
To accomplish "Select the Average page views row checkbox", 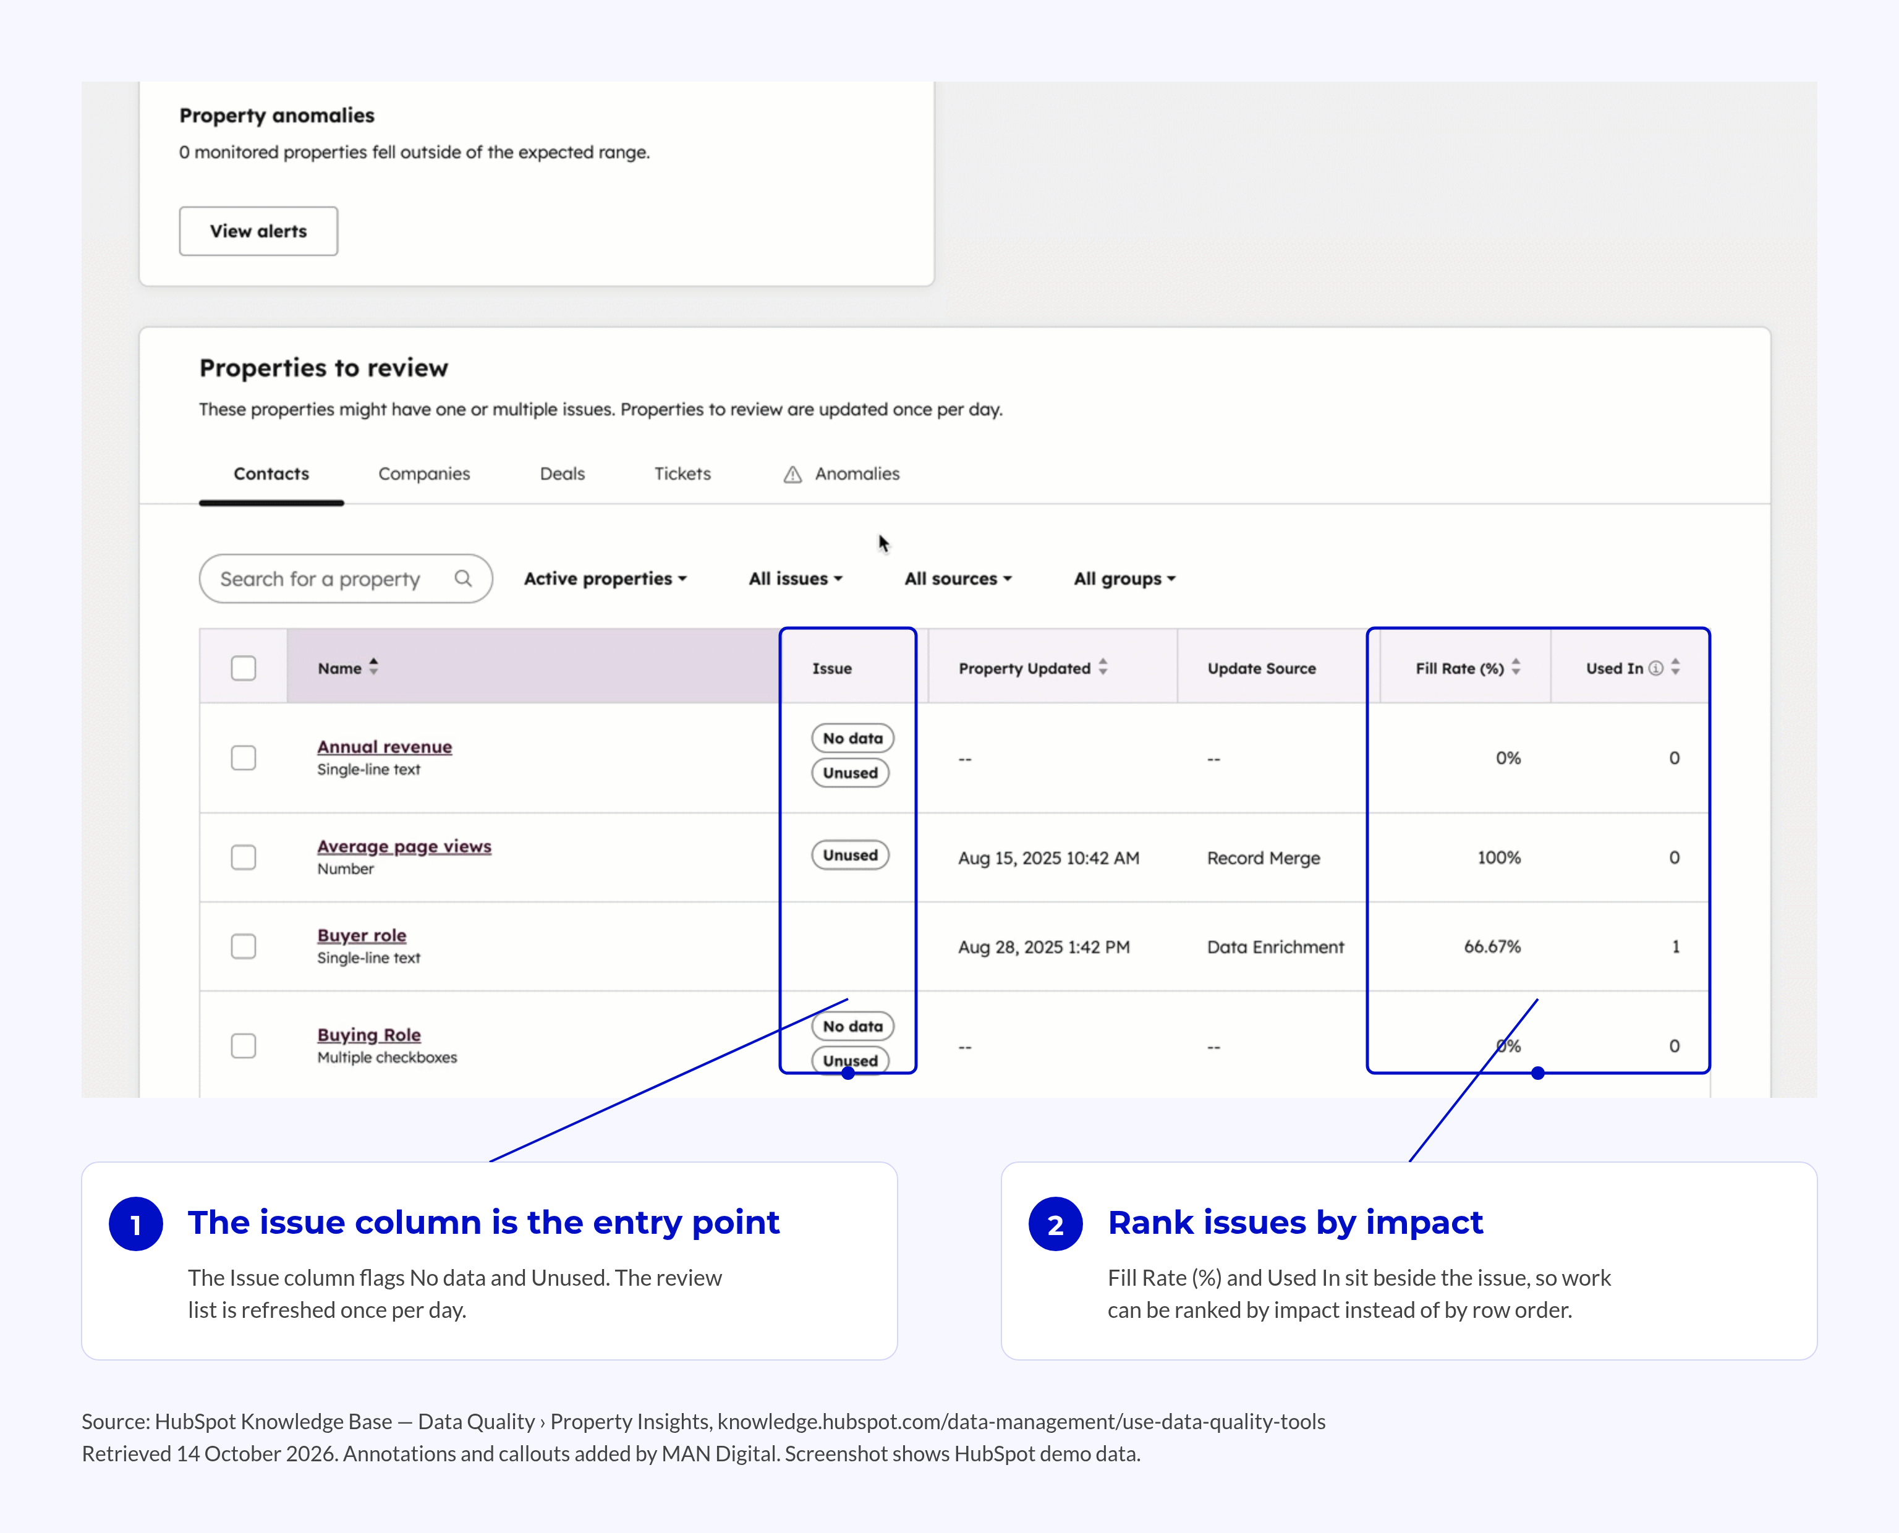I will pyautogui.click(x=244, y=857).
